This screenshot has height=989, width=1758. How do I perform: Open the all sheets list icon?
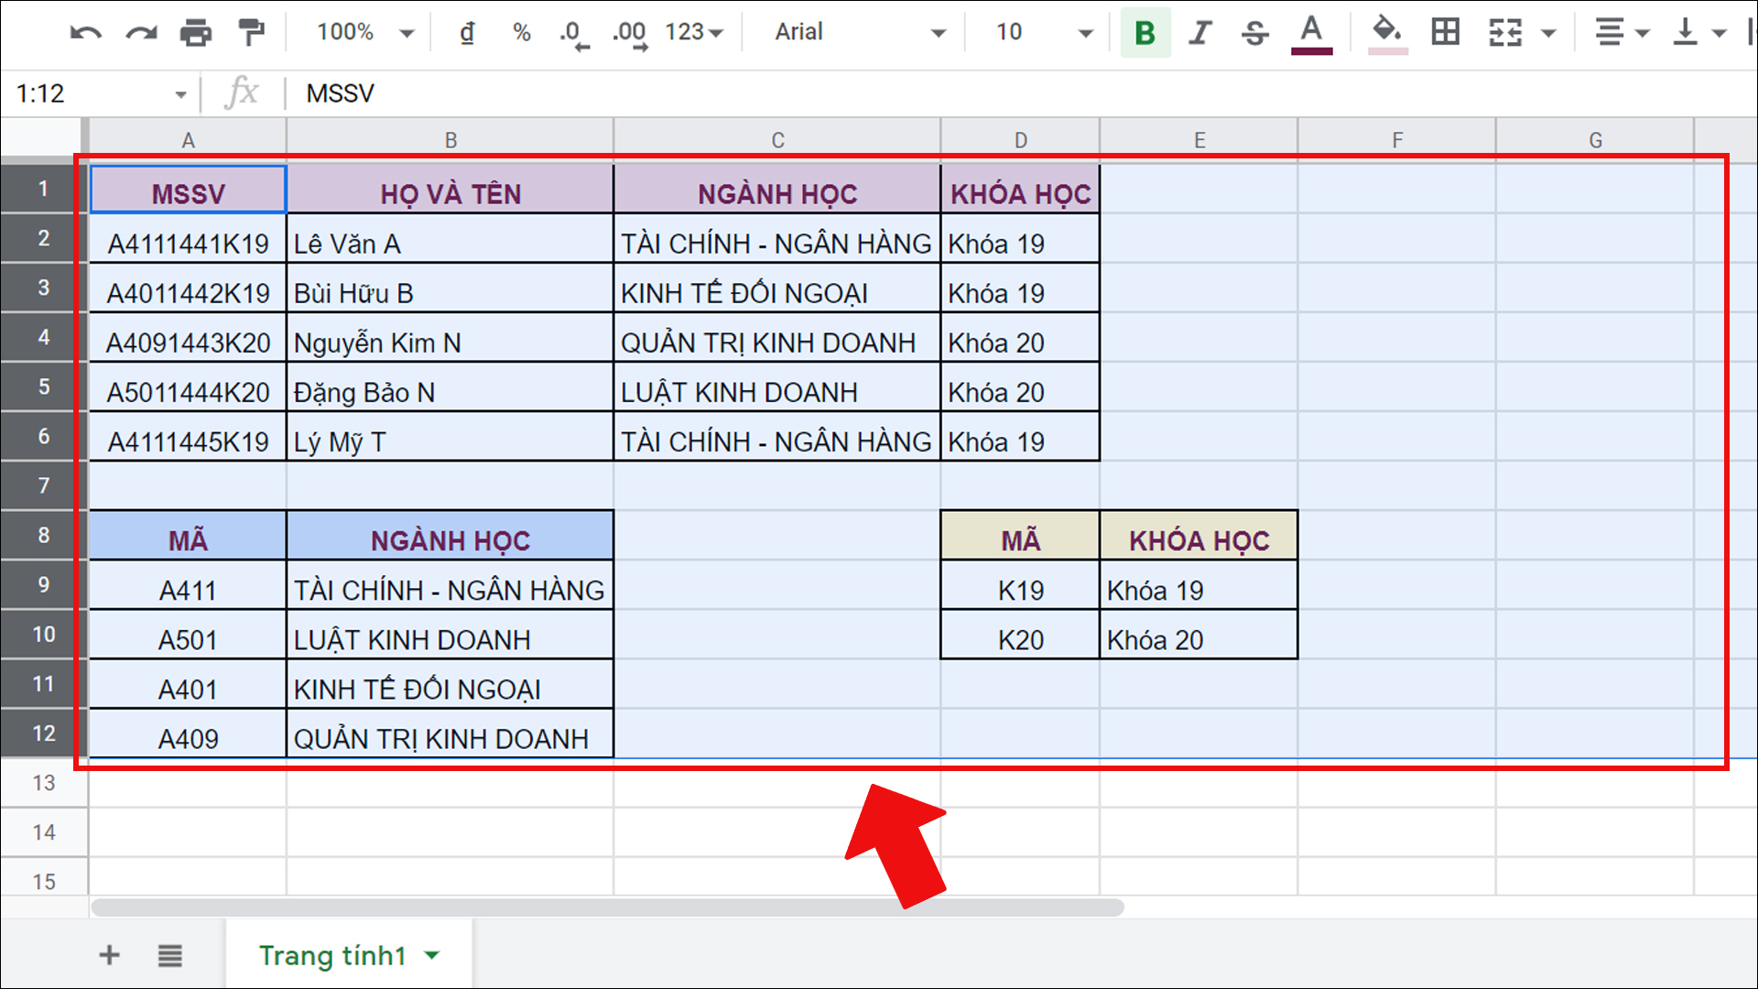point(169,955)
